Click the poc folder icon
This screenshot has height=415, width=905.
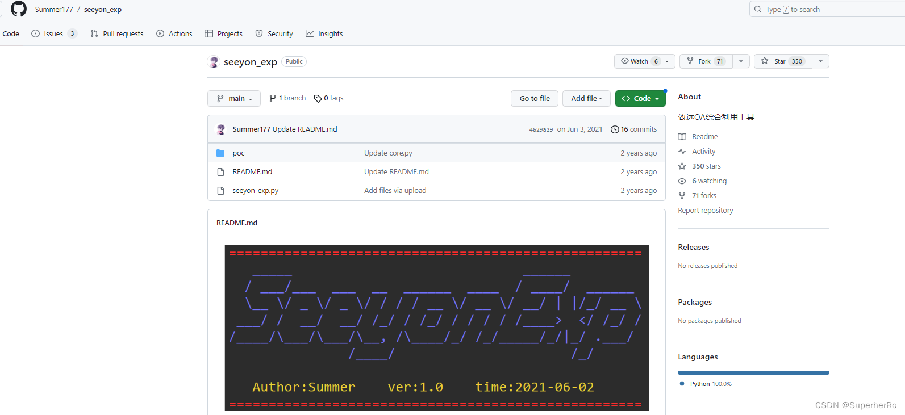[x=220, y=153]
